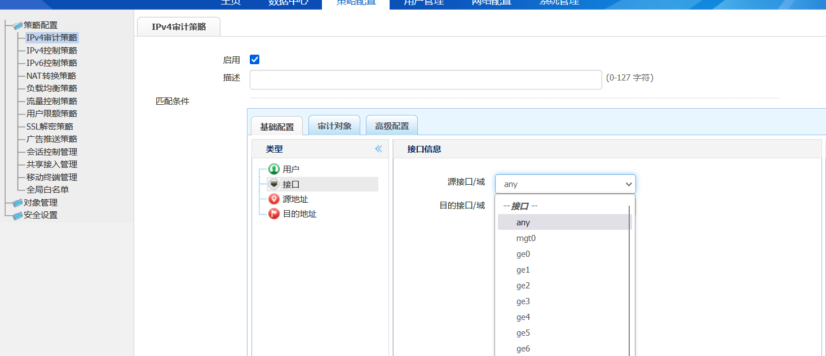Switch to 基础配置 tab

pyautogui.click(x=277, y=126)
